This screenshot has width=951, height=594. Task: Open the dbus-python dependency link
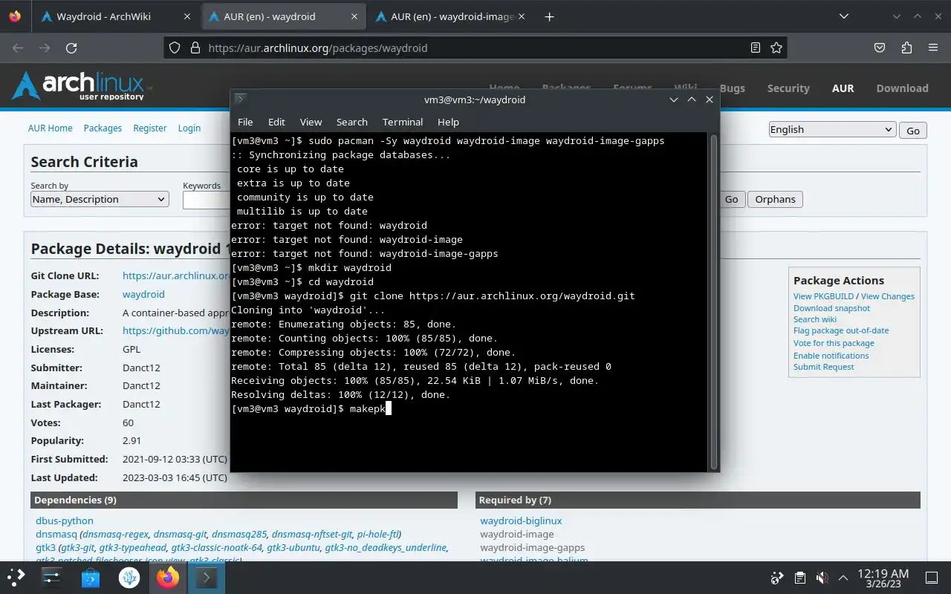(x=65, y=520)
